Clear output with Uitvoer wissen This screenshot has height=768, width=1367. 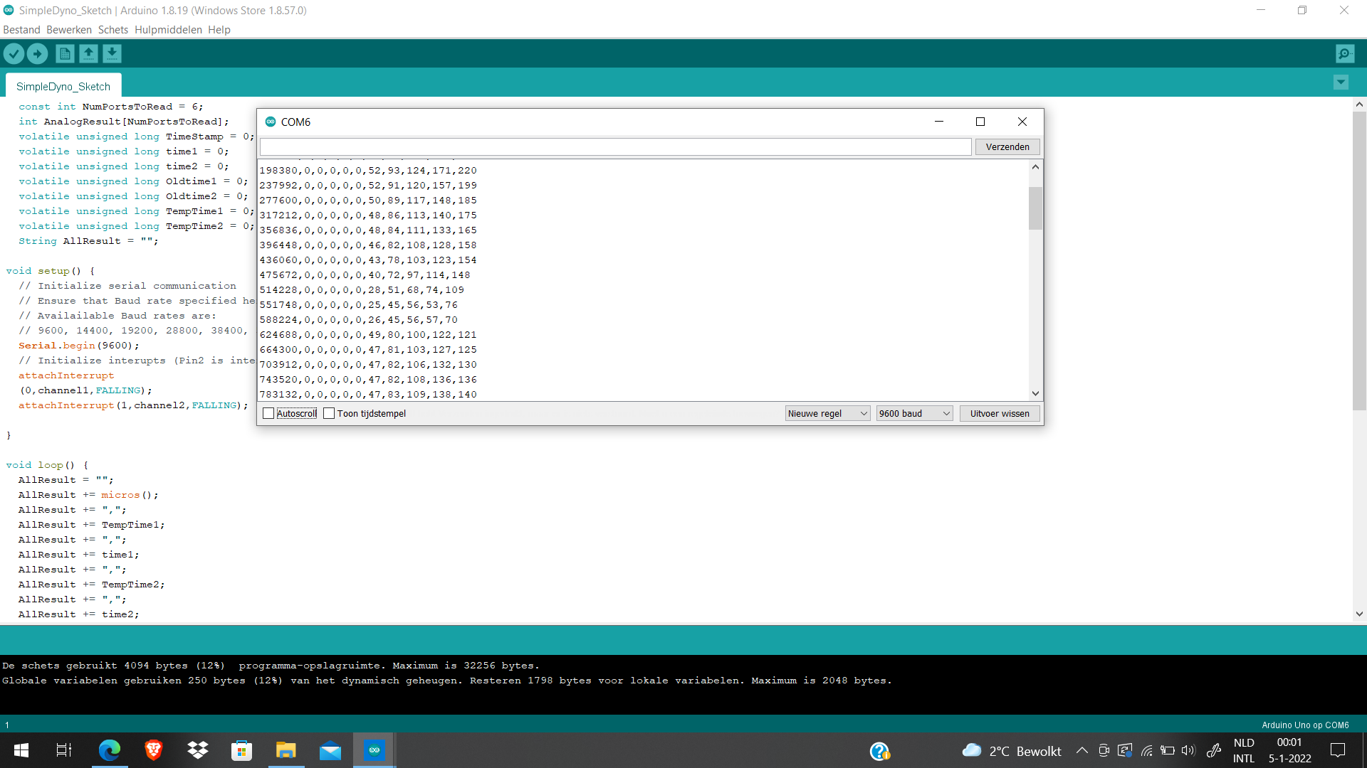pyautogui.click(x=999, y=413)
